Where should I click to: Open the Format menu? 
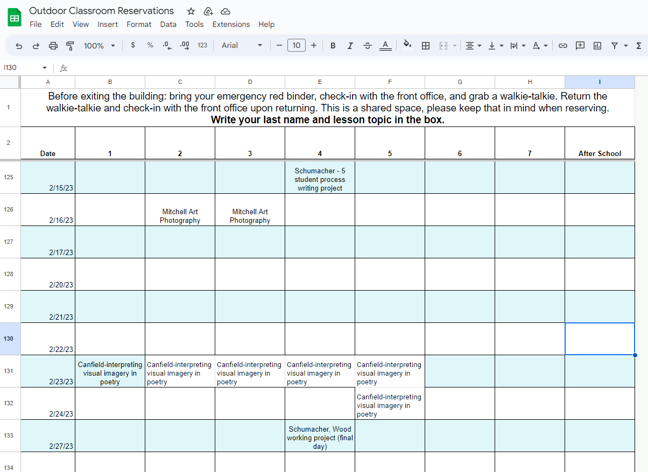click(139, 24)
